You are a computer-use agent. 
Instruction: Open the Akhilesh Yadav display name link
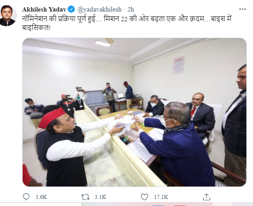point(44,9)
